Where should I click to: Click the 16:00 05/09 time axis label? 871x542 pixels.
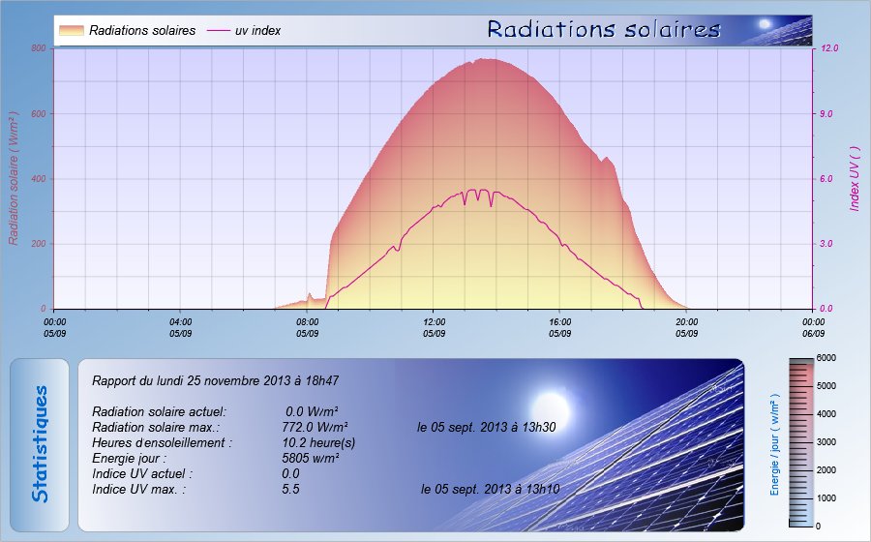(x=559, y=327)
